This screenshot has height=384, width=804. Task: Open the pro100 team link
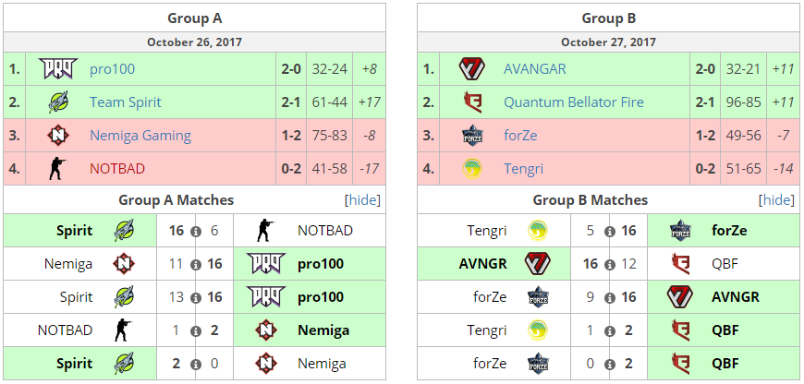pos(111,69)
